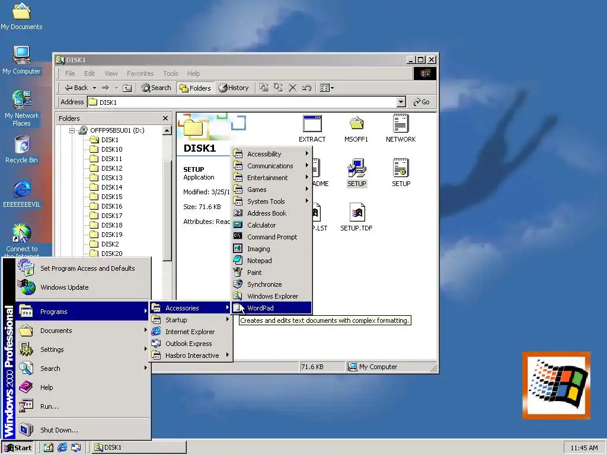Expand Hasbro Interactive submenu
607x455 pixels.
tap(191, 355)
